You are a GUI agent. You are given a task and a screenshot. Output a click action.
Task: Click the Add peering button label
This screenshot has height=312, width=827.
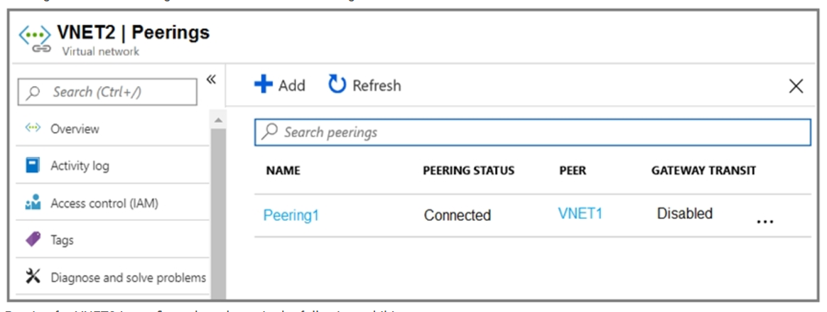pyautogui.click(x=292, y=85)
